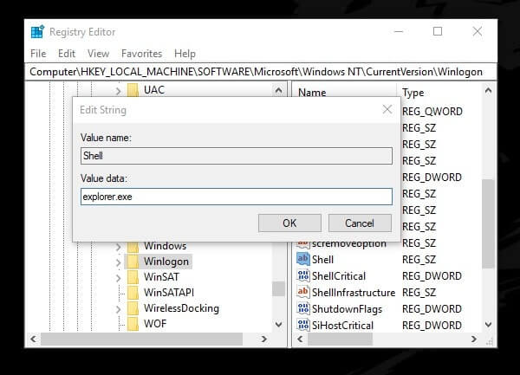Viewport: 520px width, 375px height.
Task: Click the Winlogon folder icon
Action: [x=133, y=262]
